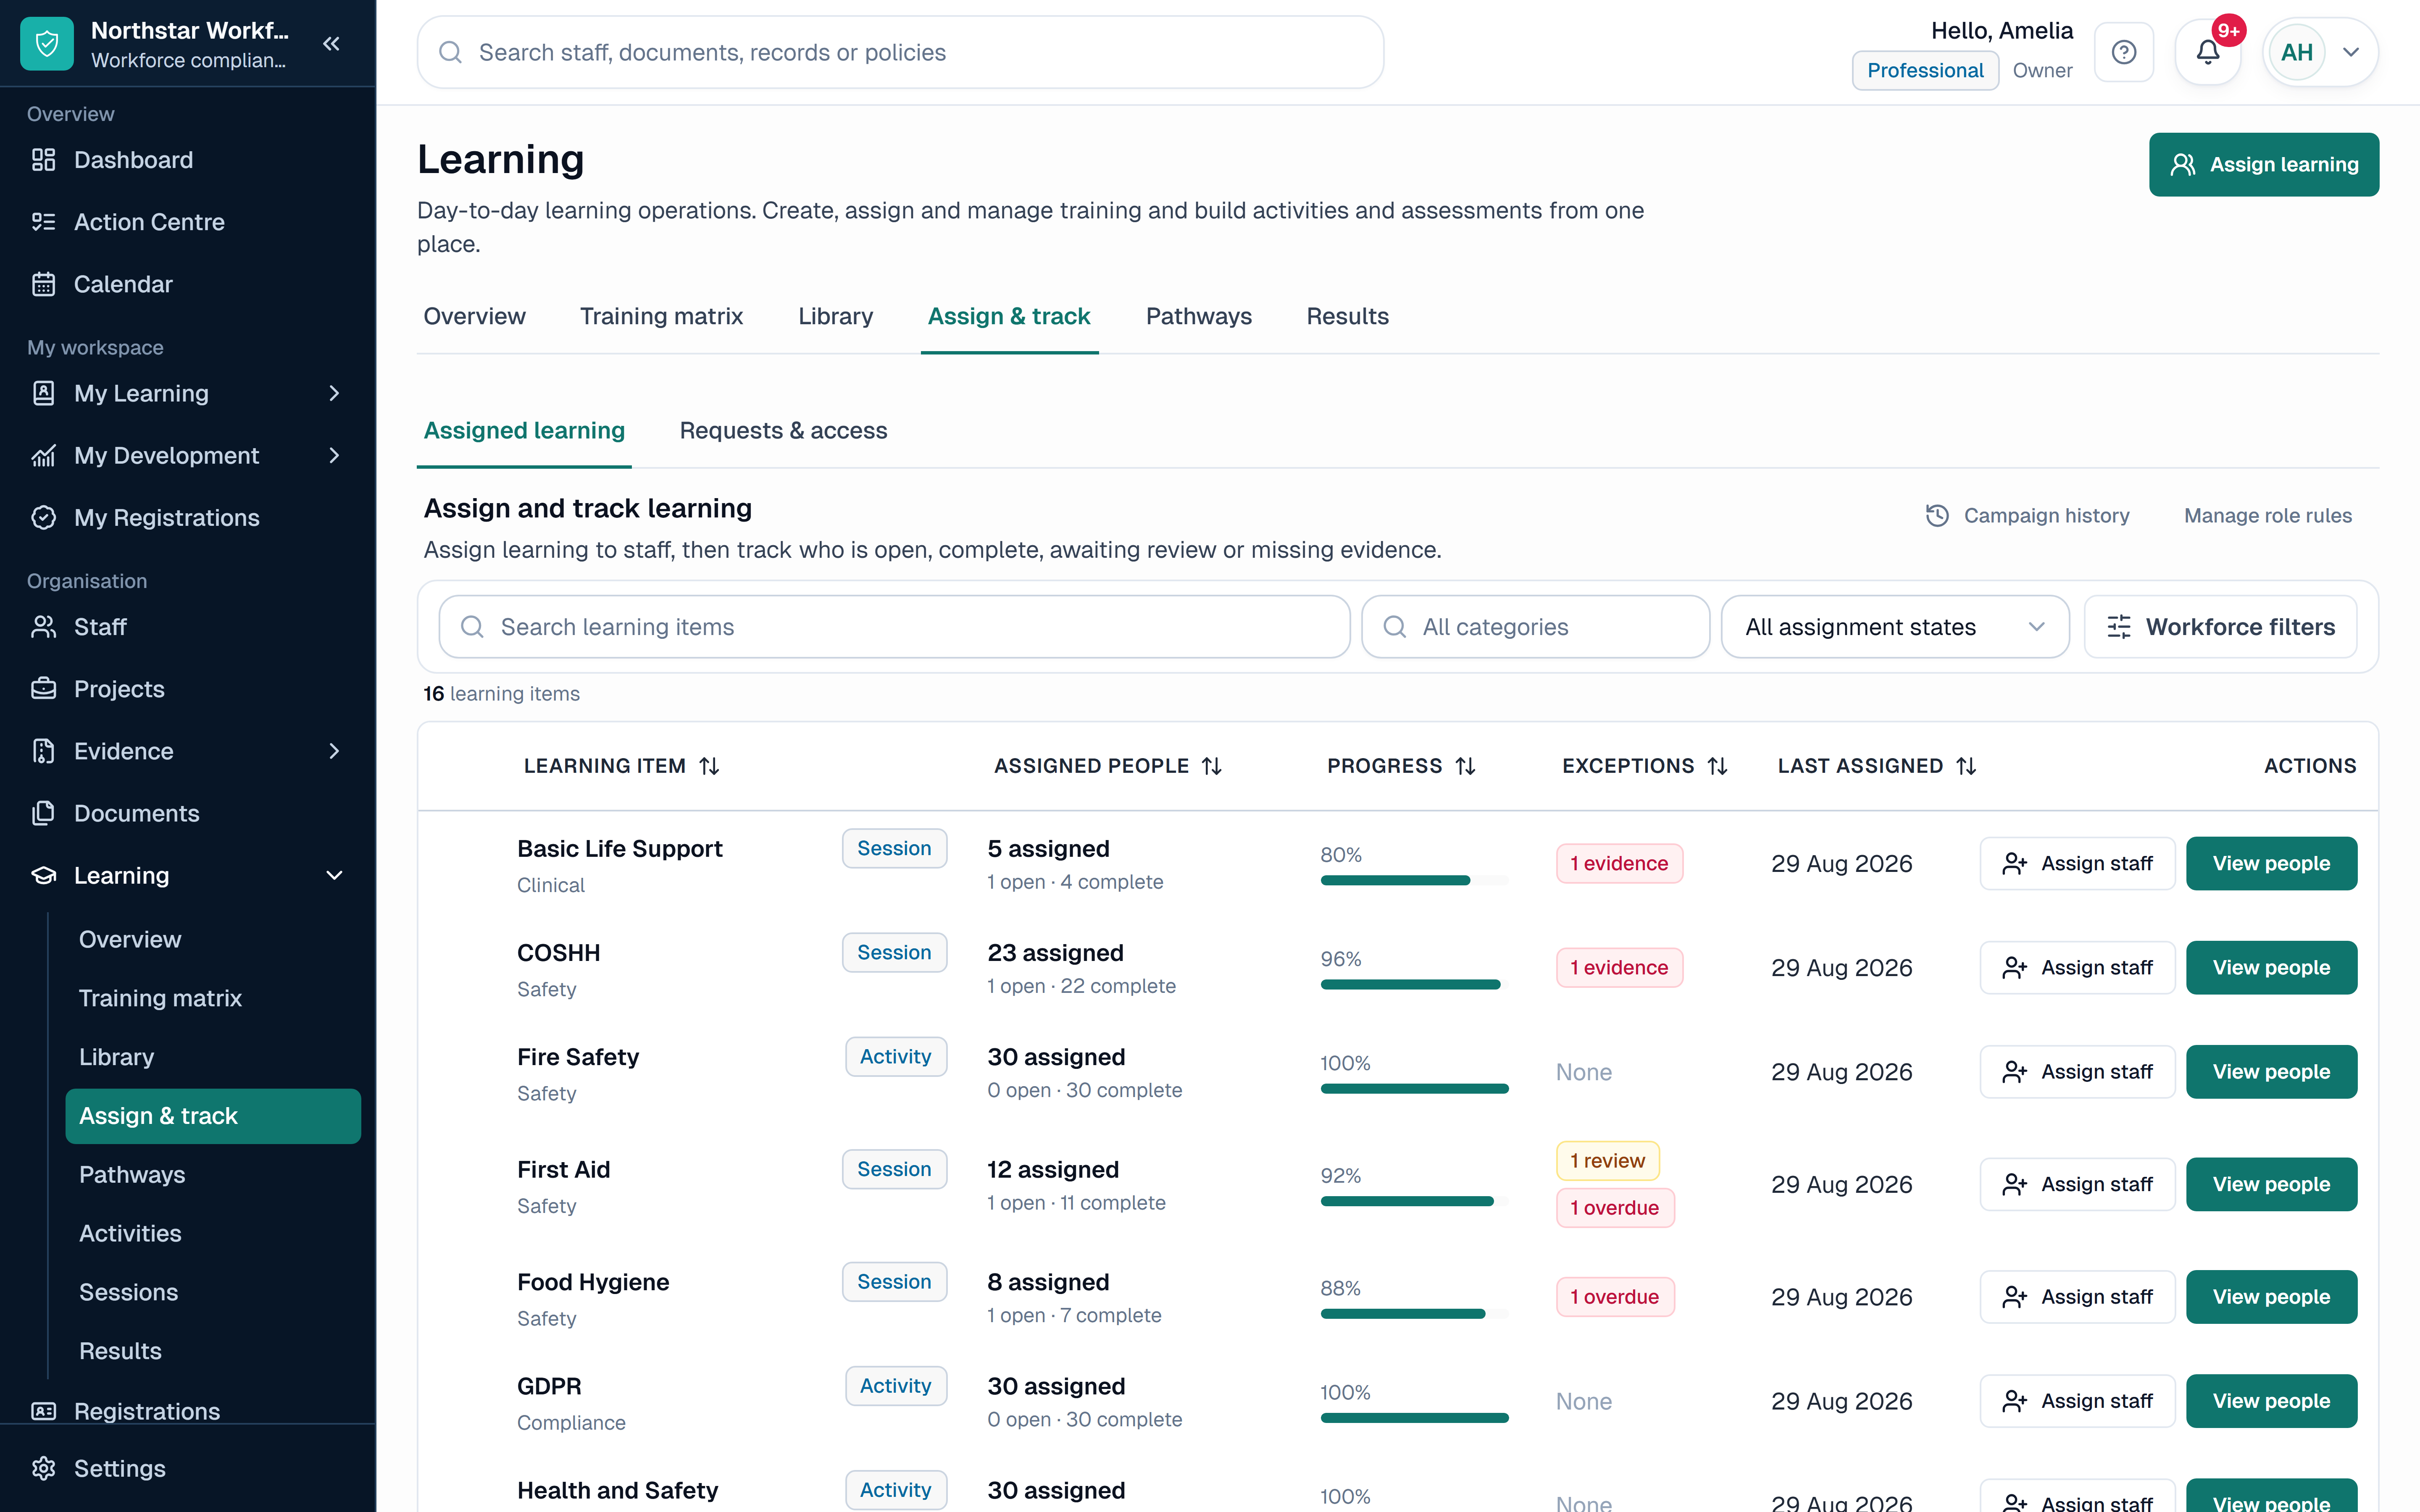
Task: Switch to Requests & access sub-tab
Action: [783, 430]
